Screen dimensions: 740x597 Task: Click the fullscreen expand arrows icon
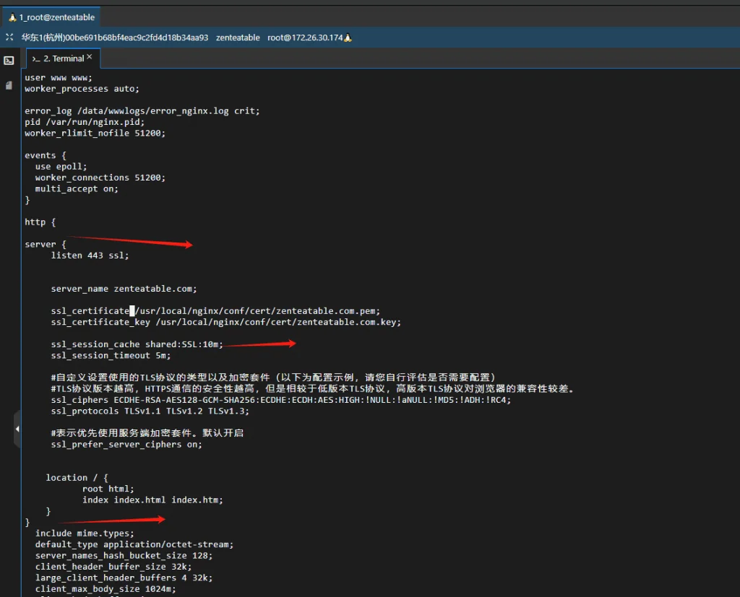point(9,37)
